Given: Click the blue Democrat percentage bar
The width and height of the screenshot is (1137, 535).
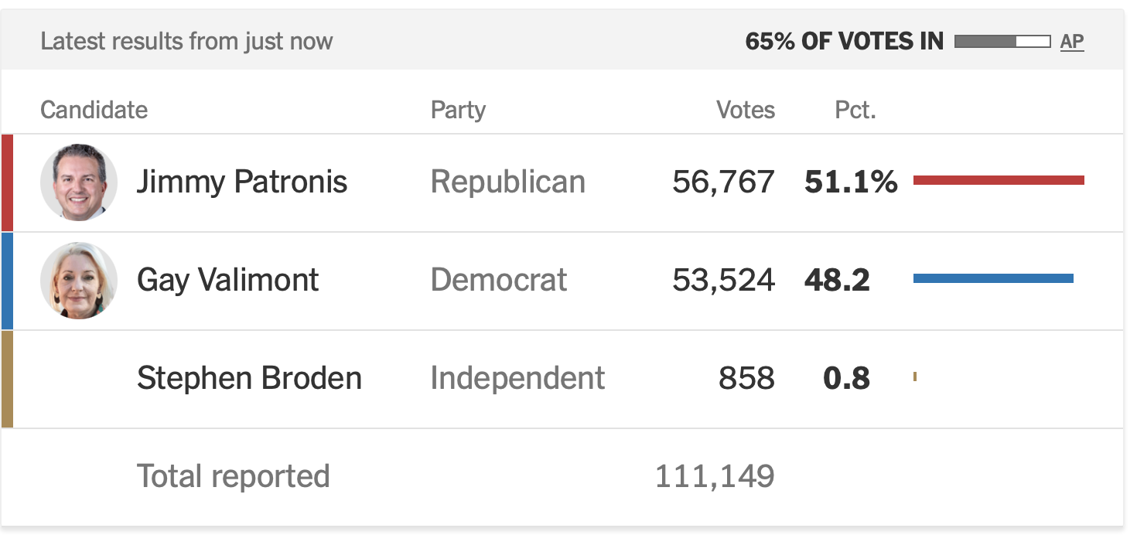Looking at the screenshot, I should (x=993, y=278).
